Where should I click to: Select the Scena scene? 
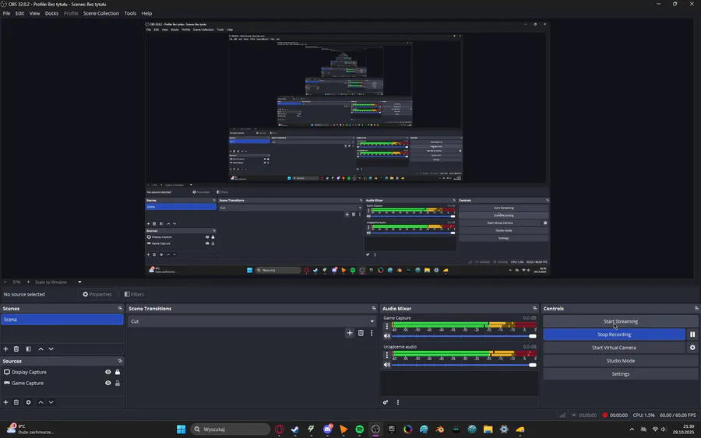coord(62,319)
